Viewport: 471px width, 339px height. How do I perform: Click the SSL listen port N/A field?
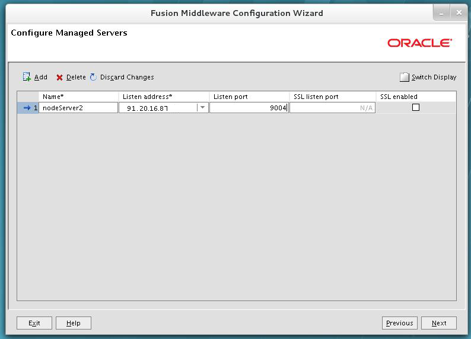tap(333, 108)
